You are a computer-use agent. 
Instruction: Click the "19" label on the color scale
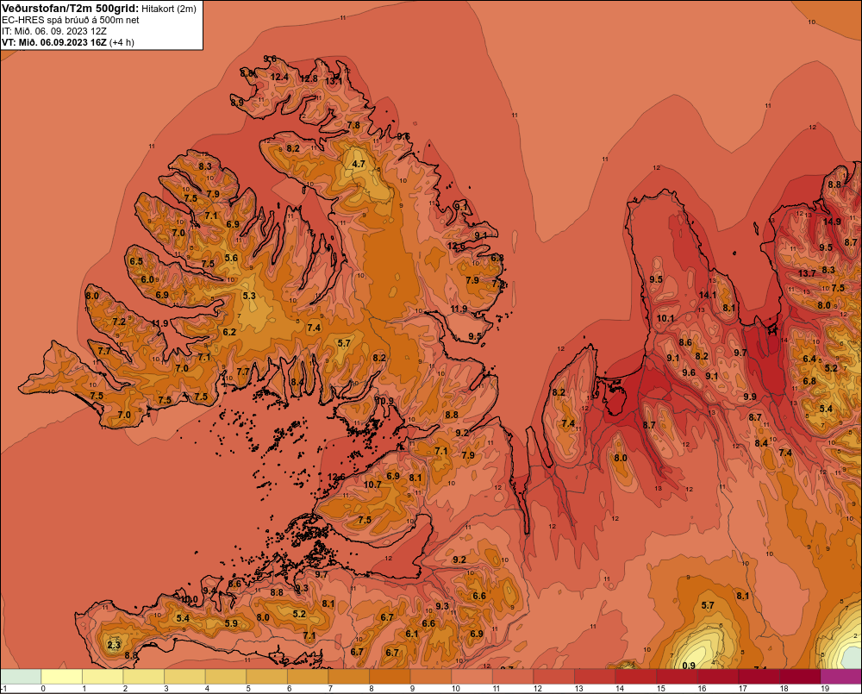pyautogui.click(x=825, y=689)
